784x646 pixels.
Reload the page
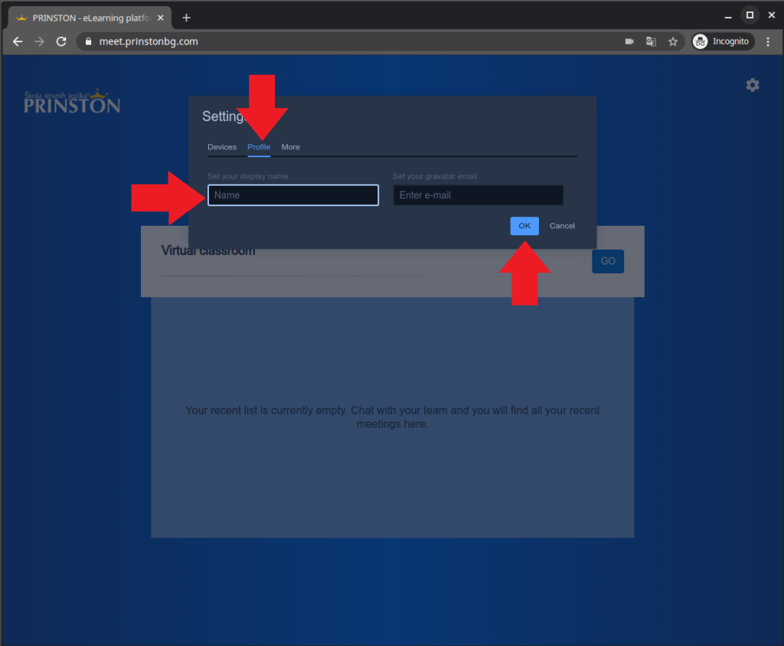point(61,41)
